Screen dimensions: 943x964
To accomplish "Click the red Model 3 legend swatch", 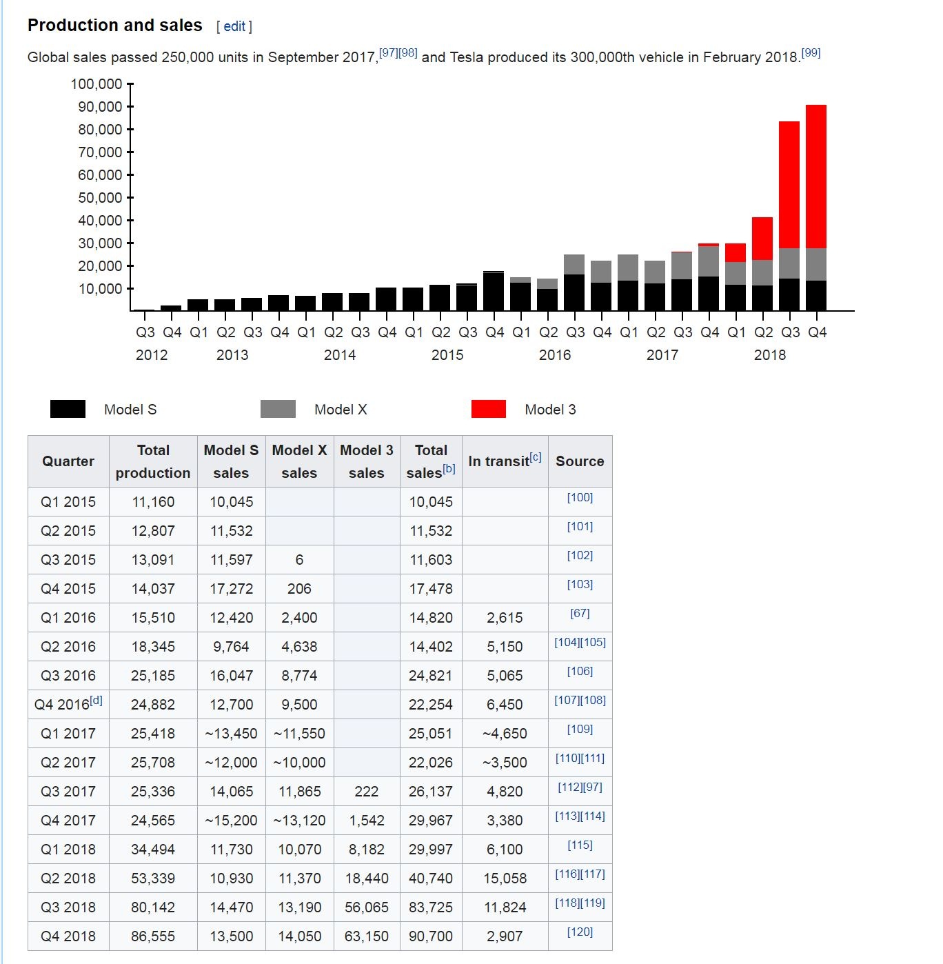I will (x=489, y=409).
